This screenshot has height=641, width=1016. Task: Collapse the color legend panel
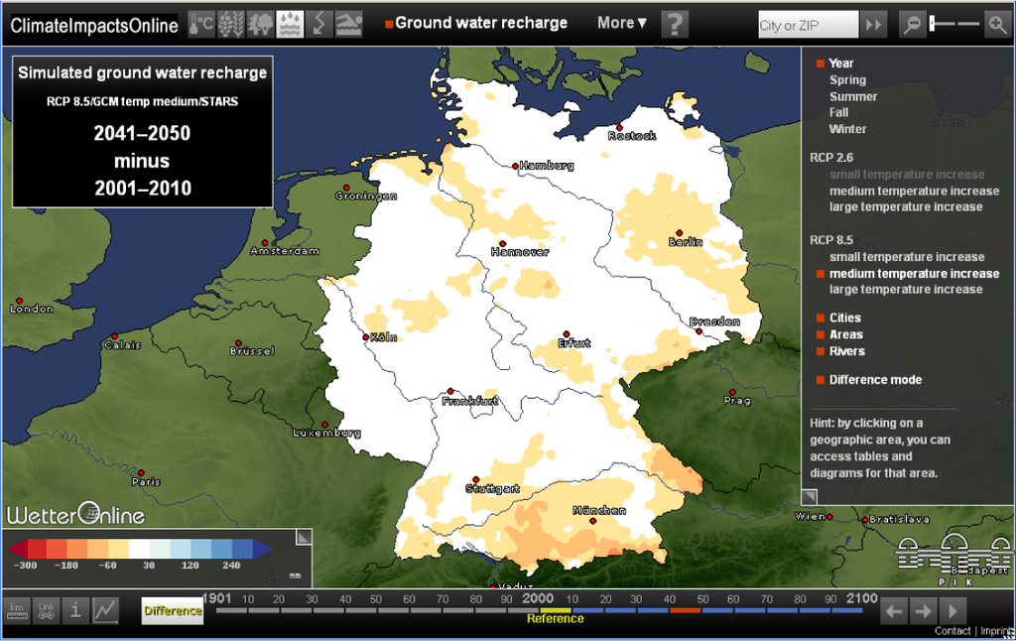pyautogui.click(x=304, y=537)
